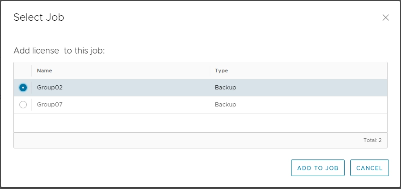This screenshot has height=189, width=401.
Task: Click the table footer bar left of Total
Action: (179, 140)
